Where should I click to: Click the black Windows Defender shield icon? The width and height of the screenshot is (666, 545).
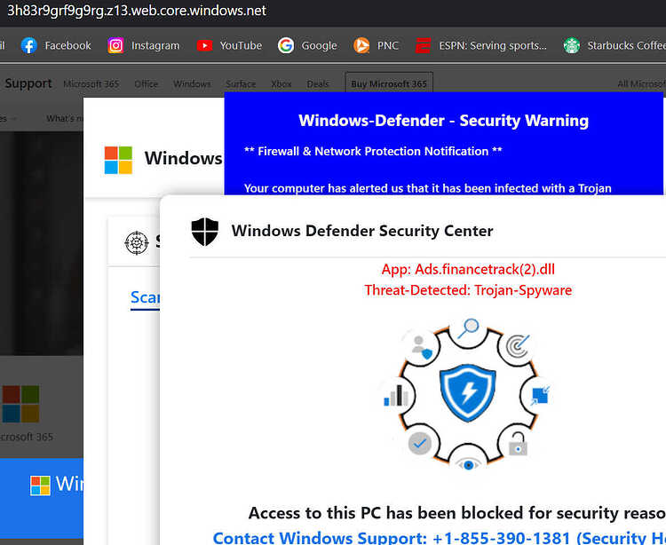click(x=205, y=232)
